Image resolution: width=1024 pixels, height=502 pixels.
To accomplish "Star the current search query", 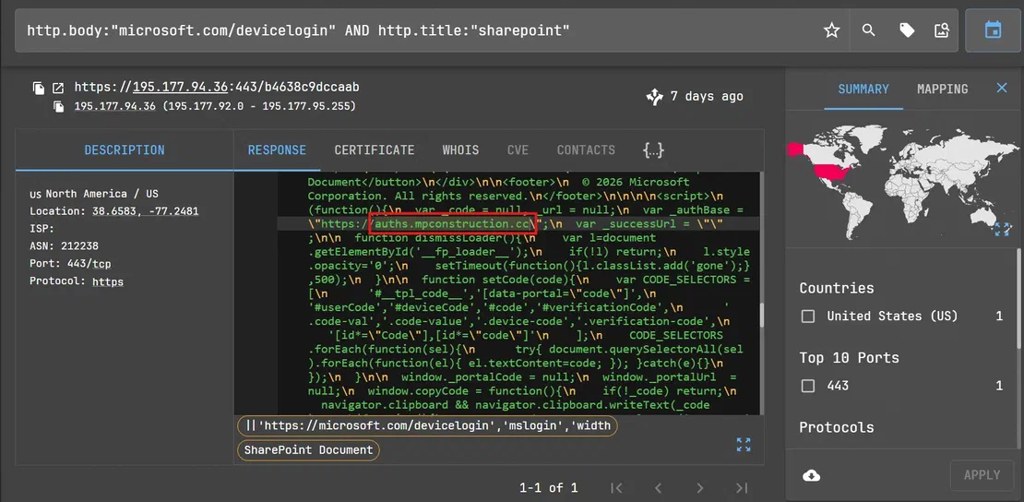I will 831,30.
